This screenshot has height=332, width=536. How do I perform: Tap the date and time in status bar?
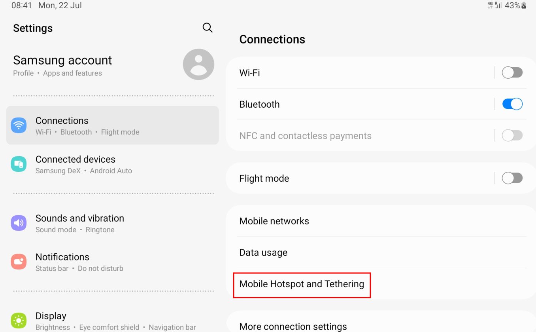click(47, 6)
